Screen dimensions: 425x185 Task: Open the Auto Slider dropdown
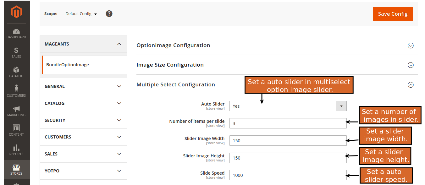tap(341, 106)
